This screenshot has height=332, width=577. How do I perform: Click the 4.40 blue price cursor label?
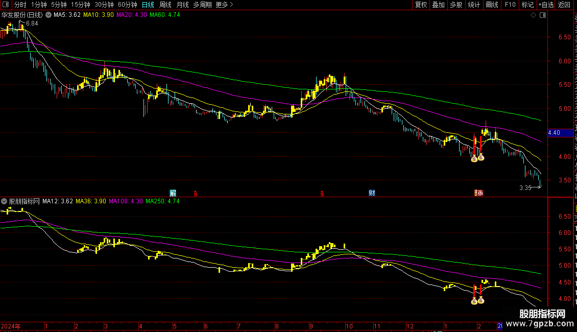(x=561, y=133)
